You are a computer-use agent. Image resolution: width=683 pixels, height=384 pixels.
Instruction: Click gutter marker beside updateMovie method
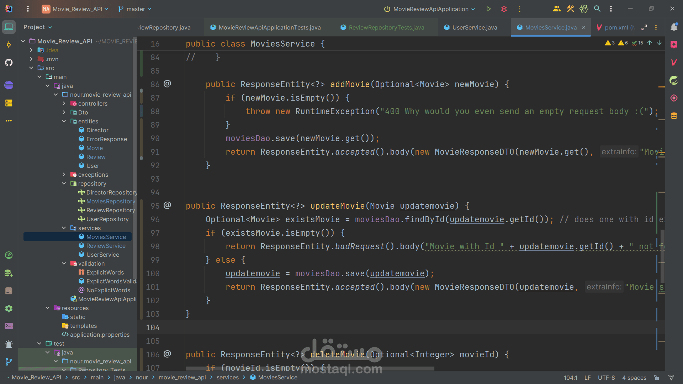(167, 206)
